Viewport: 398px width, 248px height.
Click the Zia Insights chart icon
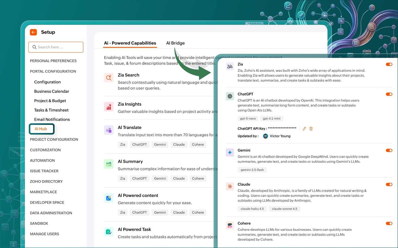(109, 107)
